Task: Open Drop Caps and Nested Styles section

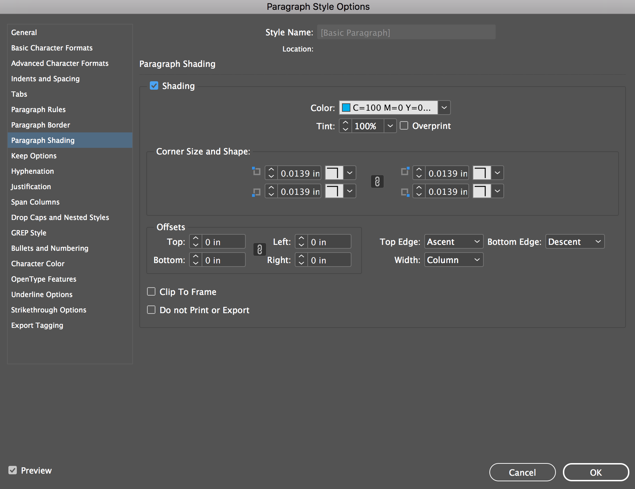Action: tap(60, 218)
